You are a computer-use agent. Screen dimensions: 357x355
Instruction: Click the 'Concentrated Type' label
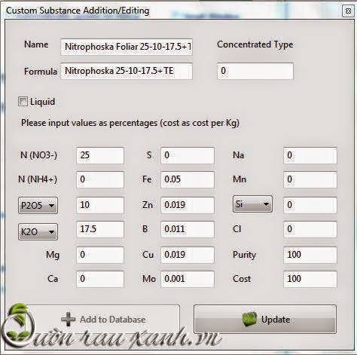pyautogui.click(x=255, y=44)
